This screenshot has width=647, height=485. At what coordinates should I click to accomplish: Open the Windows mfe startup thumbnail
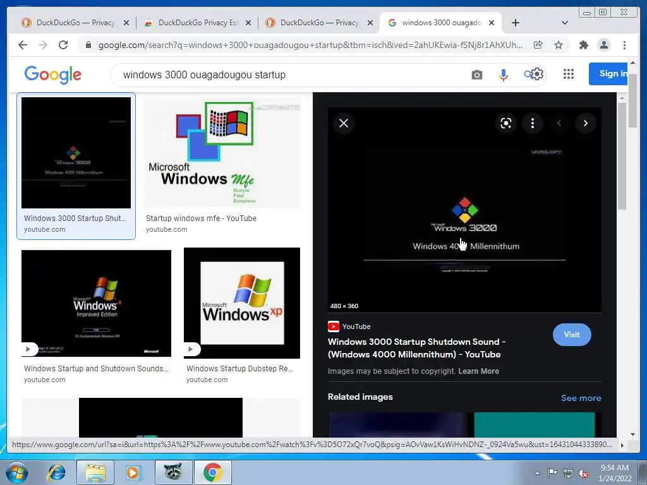(222, 152)
